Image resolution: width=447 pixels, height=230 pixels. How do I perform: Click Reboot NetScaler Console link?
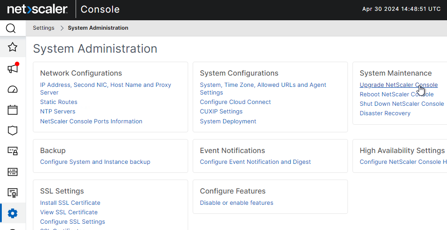[x=397, y=95]
